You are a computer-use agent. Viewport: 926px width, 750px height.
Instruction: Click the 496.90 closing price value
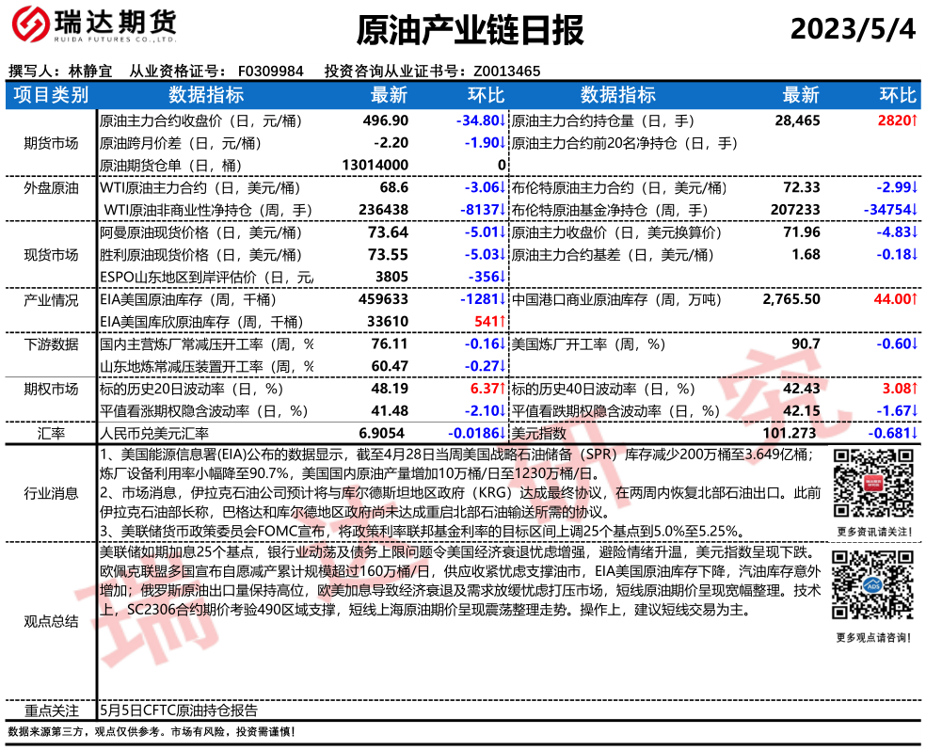pyautogui.click(x=386, y=121)
